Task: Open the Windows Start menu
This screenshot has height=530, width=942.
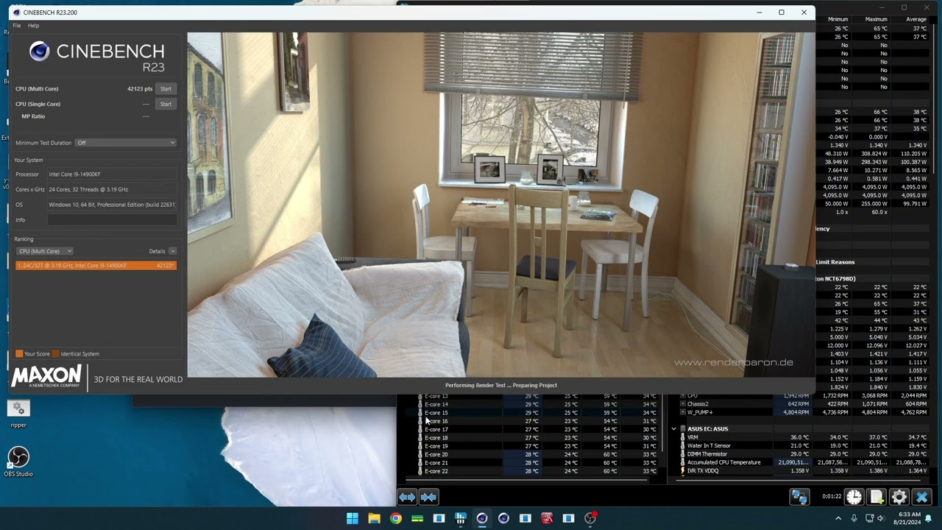Action: point(353,518)
